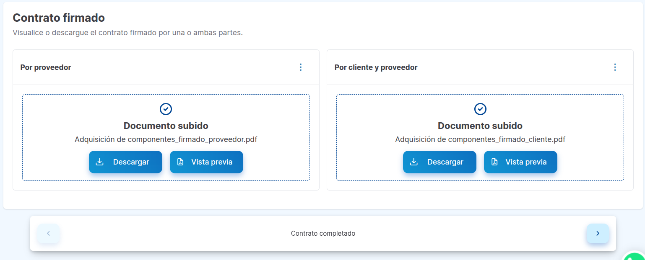Click the checkmark circle on the client-provider document

pyautogui.click(x=480, y=109)
